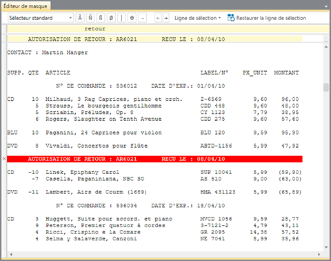Click the PX_UNIT column header

coord(255,72)
